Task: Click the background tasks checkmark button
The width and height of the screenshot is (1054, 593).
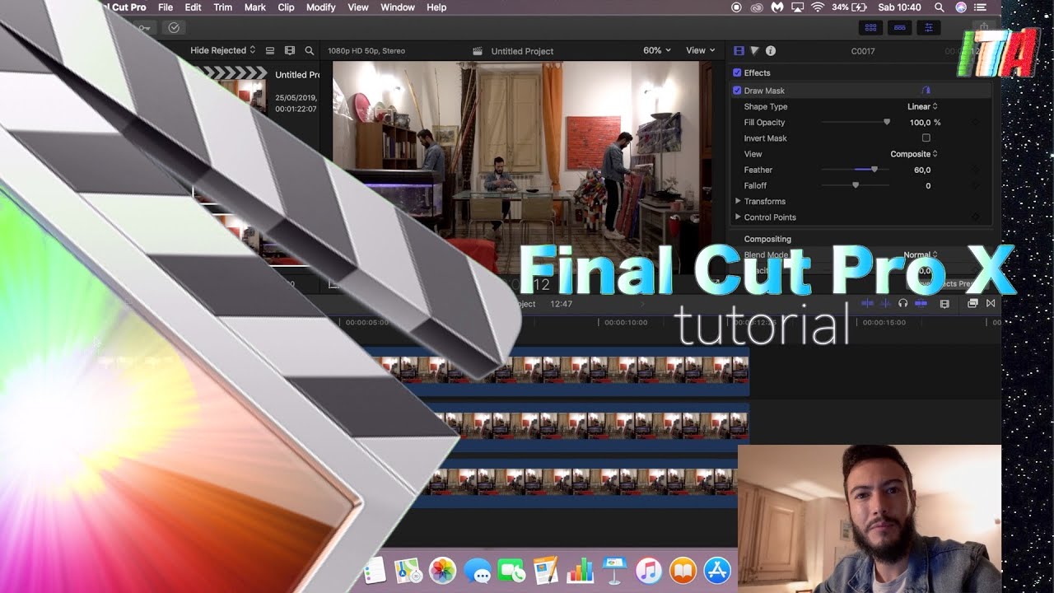Action: [x=174, y=27]
